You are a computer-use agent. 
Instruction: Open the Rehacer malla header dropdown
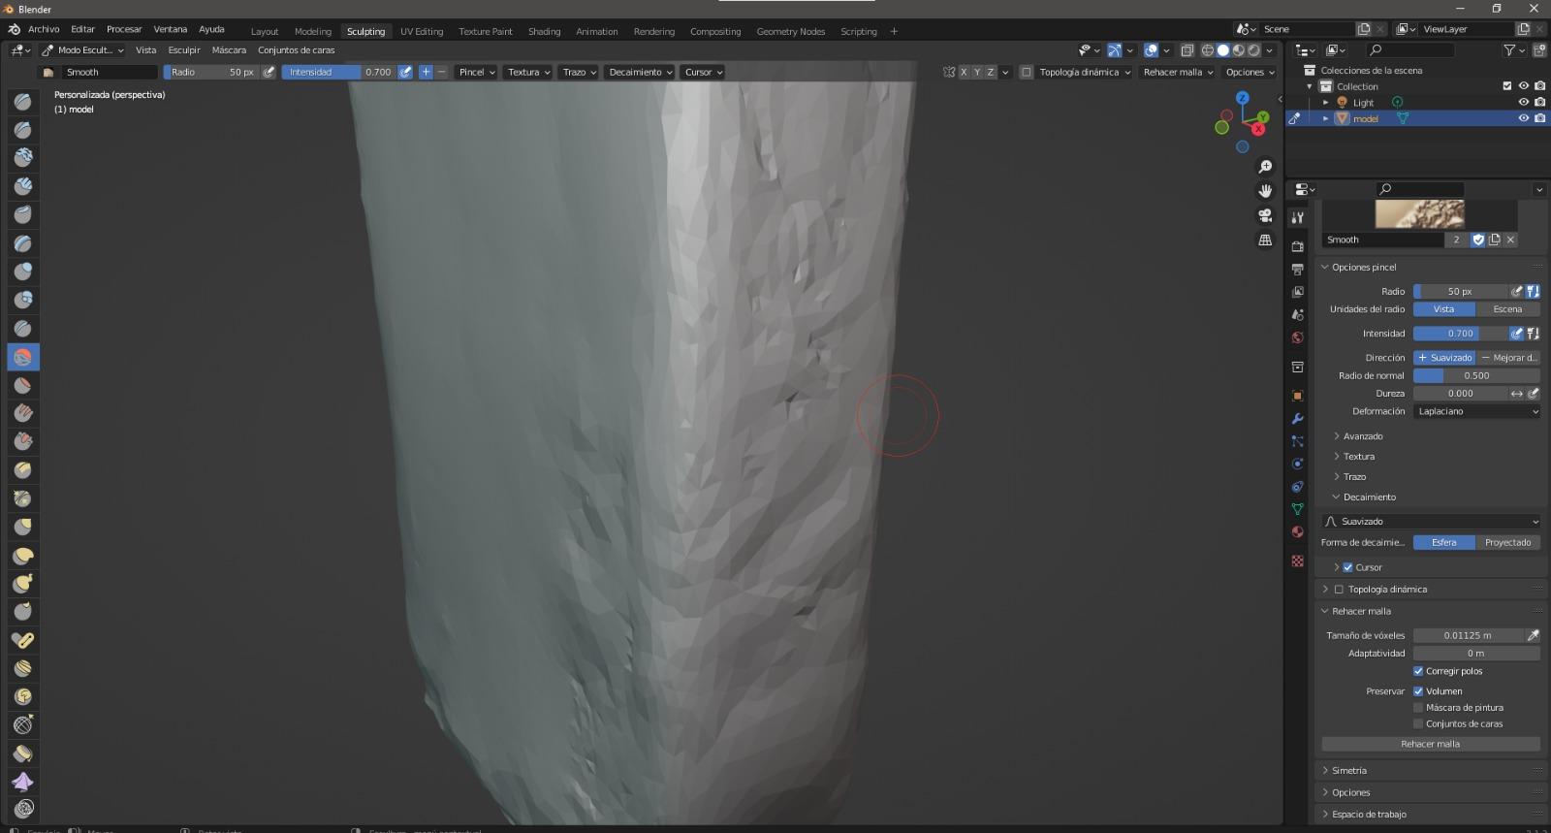click(x=1178, y=72)
